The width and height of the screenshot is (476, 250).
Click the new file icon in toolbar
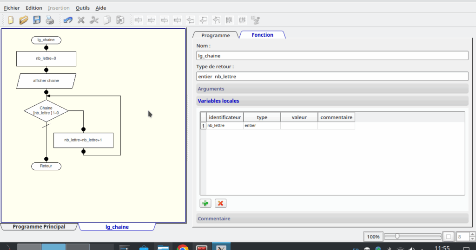[11, 20]
